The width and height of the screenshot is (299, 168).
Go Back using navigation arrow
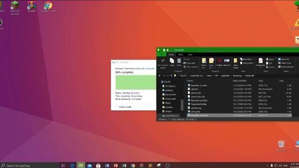point(160,76)
